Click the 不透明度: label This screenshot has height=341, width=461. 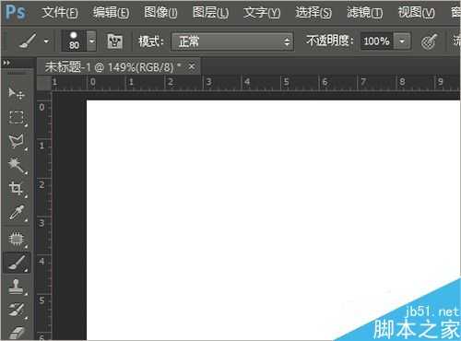point(330,41)
